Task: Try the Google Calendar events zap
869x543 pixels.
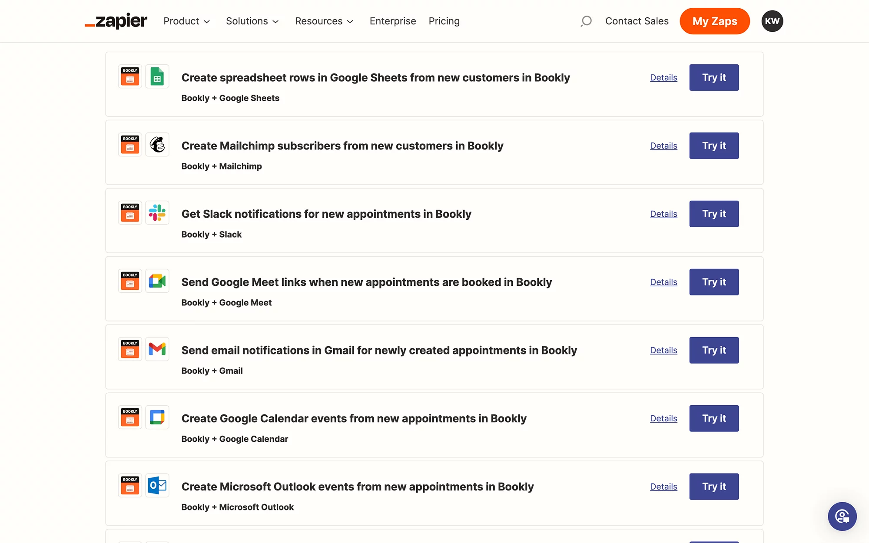Action: click(714, 418)
